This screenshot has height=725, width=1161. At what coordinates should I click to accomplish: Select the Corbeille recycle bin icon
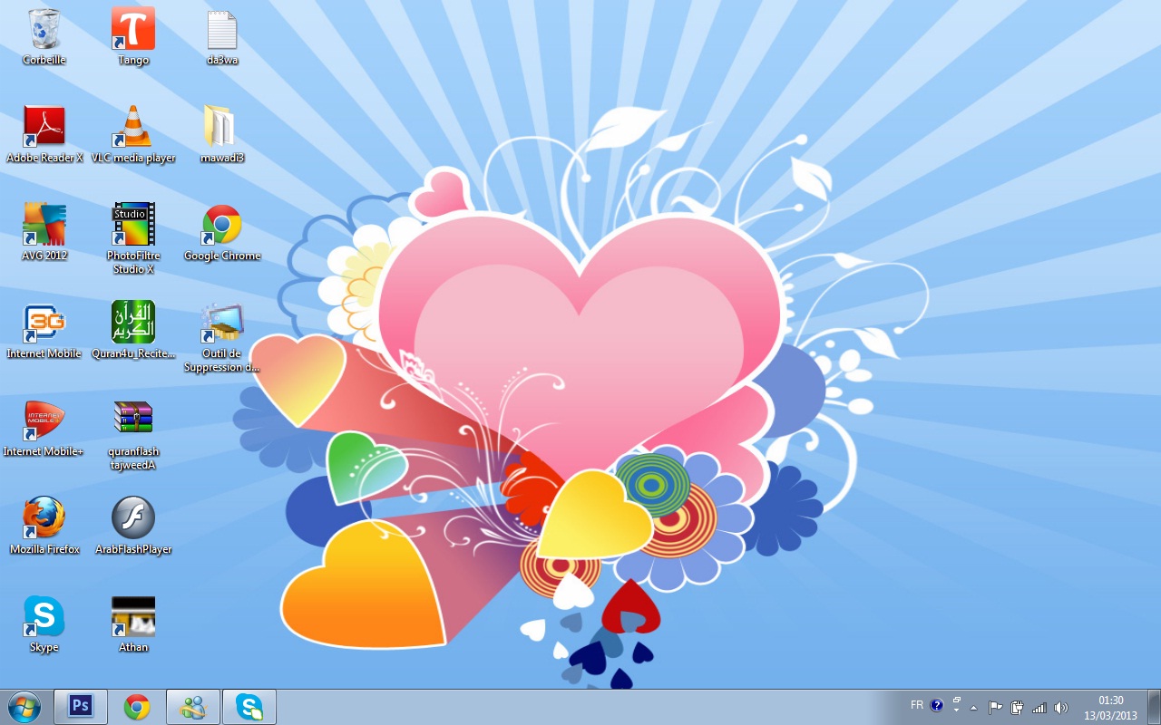(x=44, y=36)
